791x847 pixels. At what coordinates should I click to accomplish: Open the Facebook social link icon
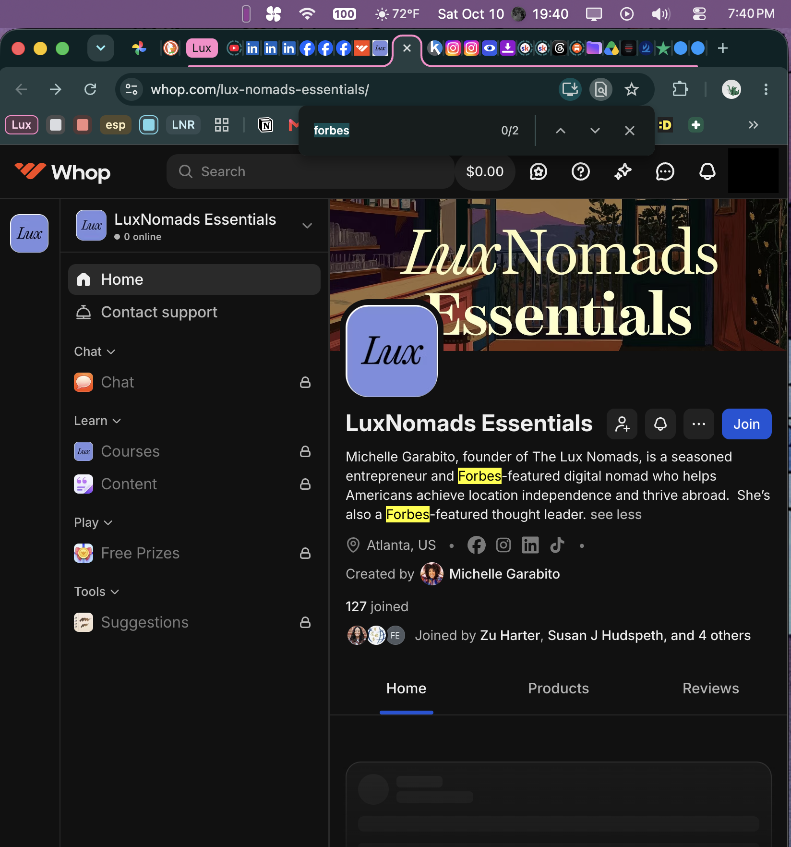(476, 545)
